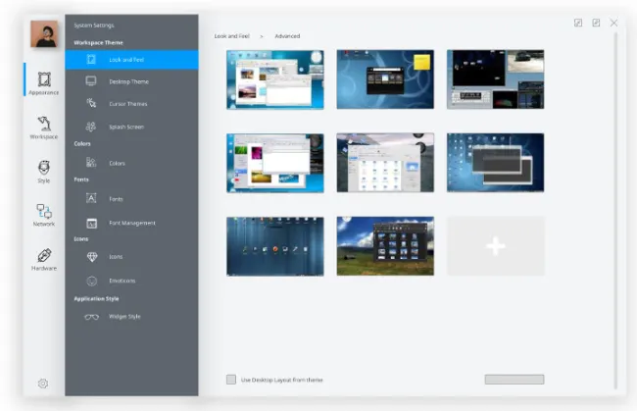Select the dark theme with several black terminal windows

496,79
